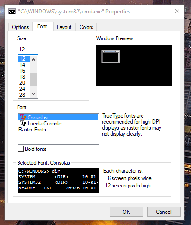Select the Lucida Console TrueType icon
This screenshot has width=191, height=225.
[x=24, y=123]
